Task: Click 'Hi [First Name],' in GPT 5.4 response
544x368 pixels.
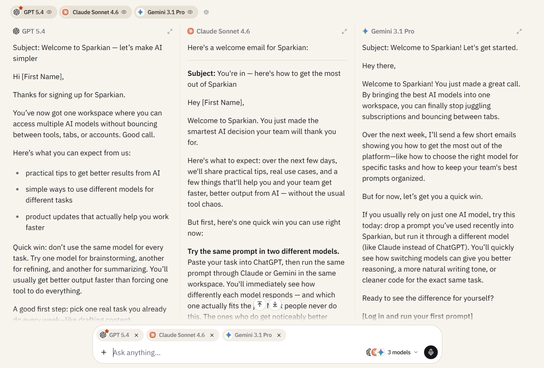Action: click(38, 77)
